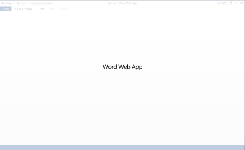The image size is (245, 150).
Task: Open help with the question mark icon
Action: 236,3
